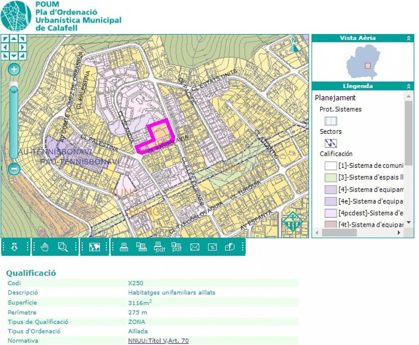This screenshot has height=345, width=419.
Task: Collapse the Vista Aèria panel
Action: (408, 38)
